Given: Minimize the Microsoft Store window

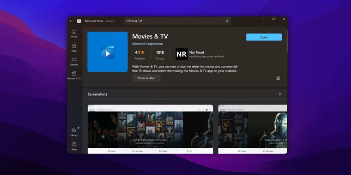Looking at the screenshot, I should tap(263, 19).
